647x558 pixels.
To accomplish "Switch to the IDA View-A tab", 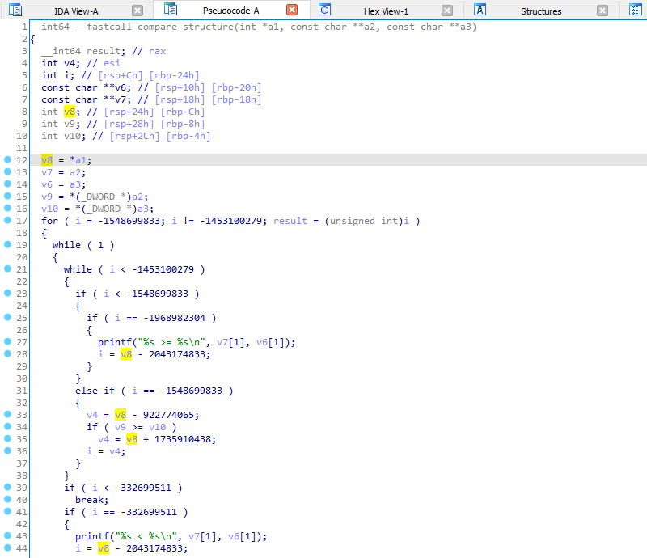I will 76,11.
